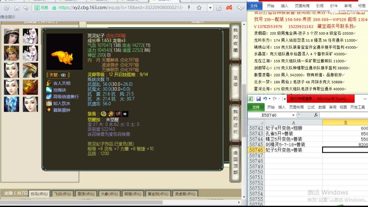Select the 沧海诀 skill icon
This screenshot has width=368, height=207.
[x=49, y=90]
